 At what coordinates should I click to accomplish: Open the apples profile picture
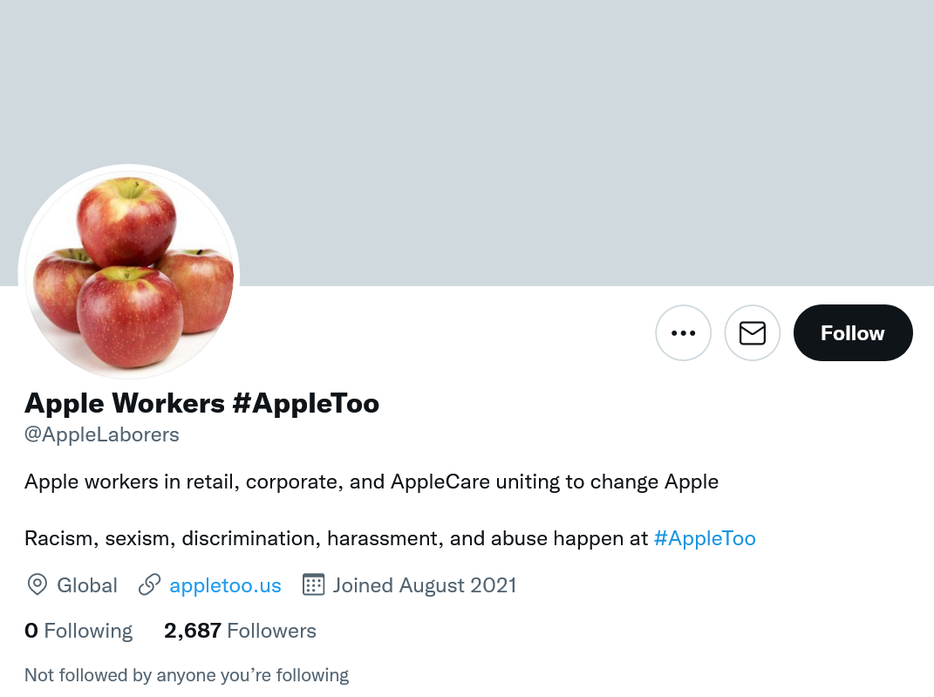click(129, 273)
